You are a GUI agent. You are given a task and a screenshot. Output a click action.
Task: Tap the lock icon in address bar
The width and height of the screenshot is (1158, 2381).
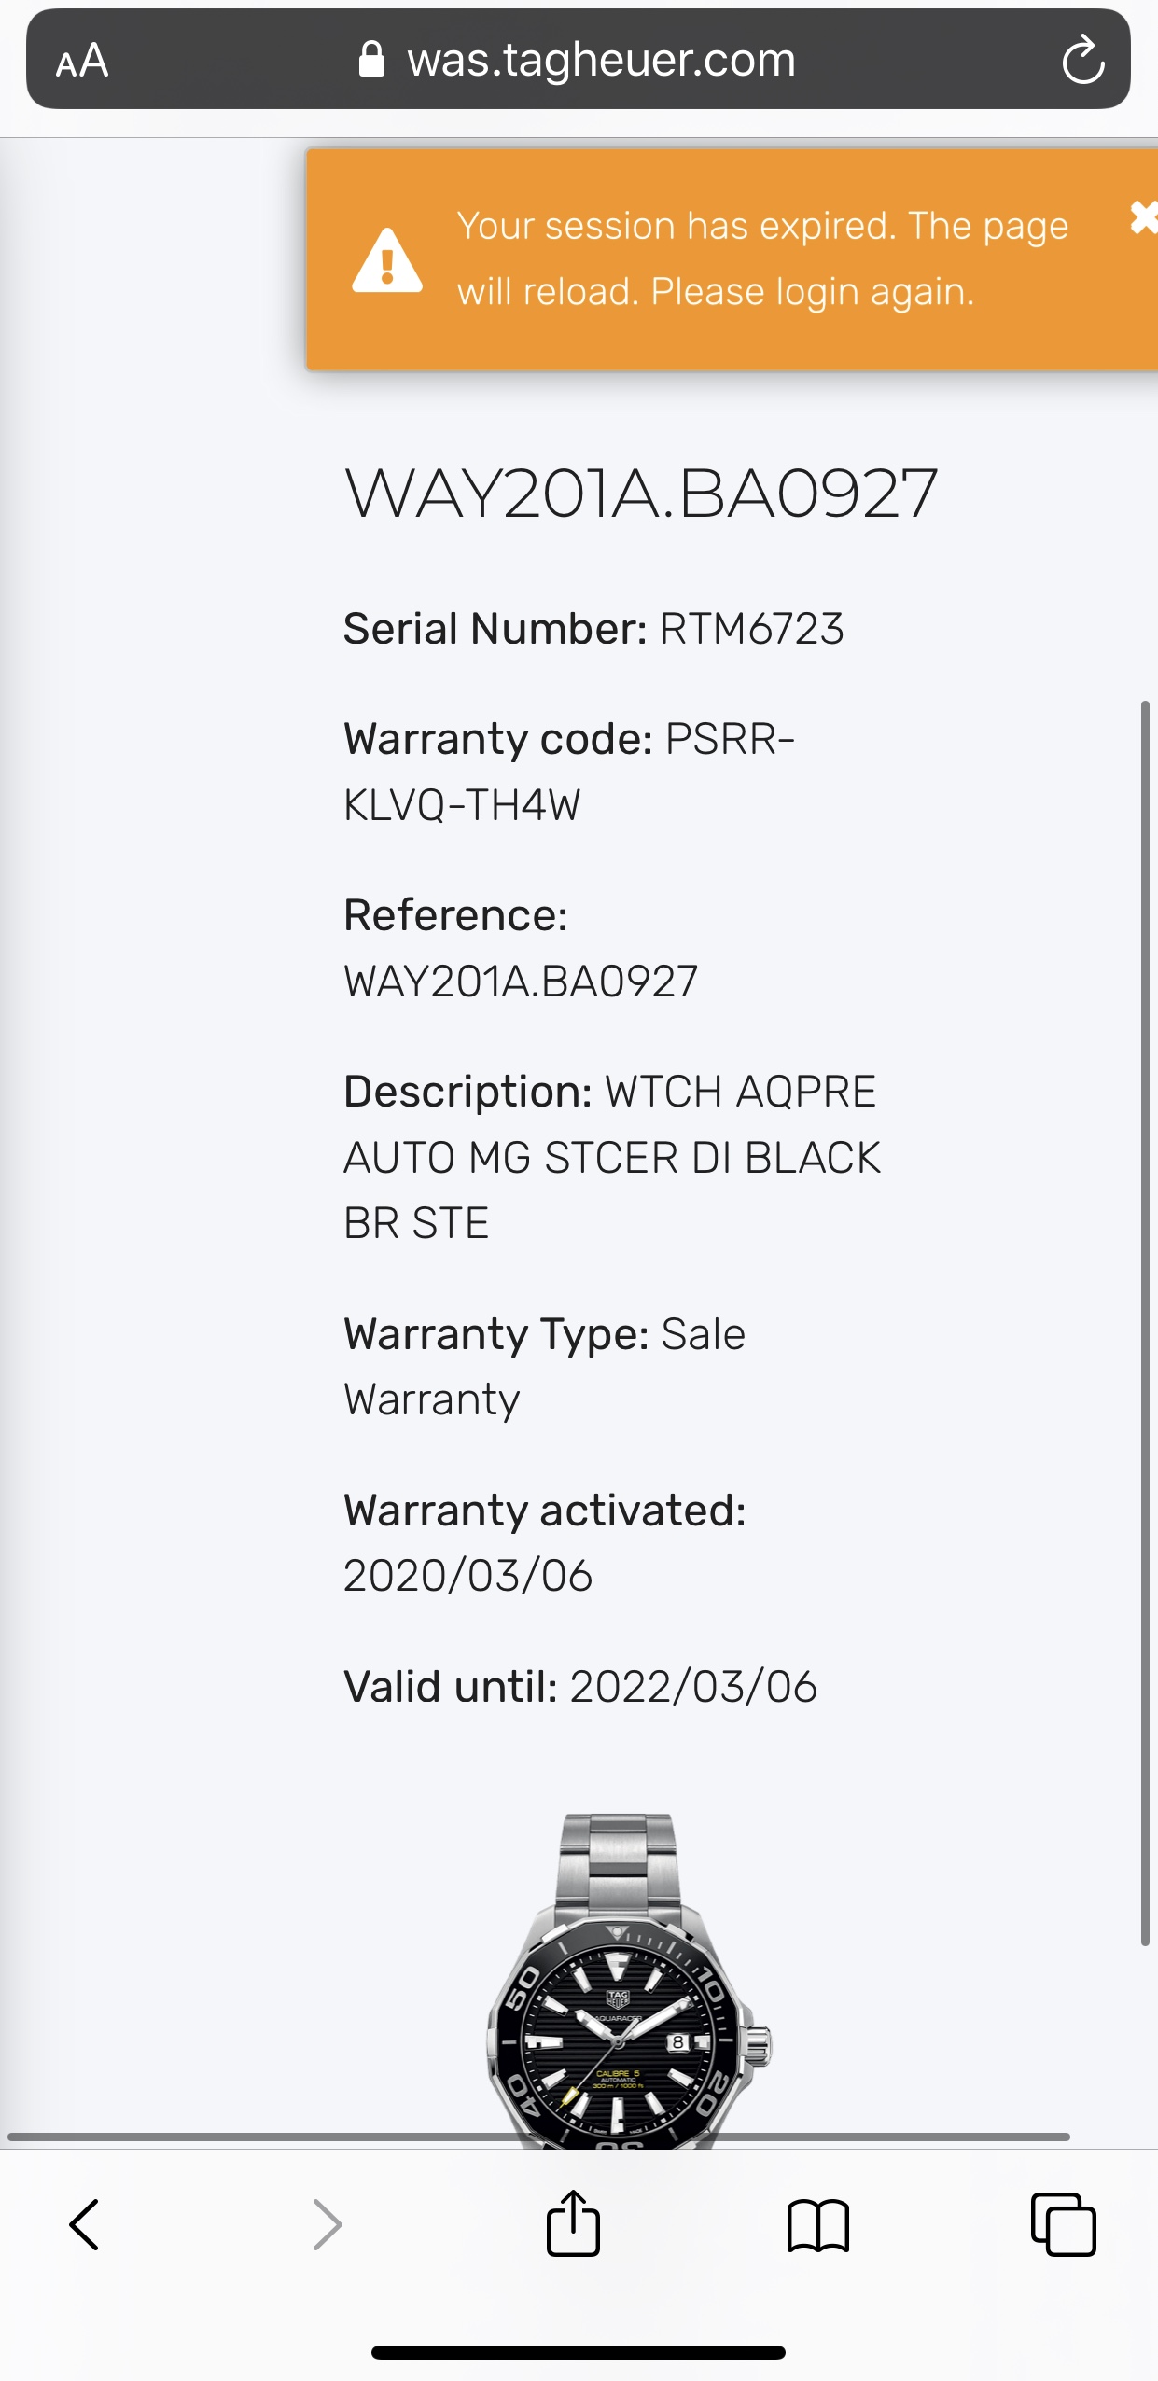[x=371, y=59]
